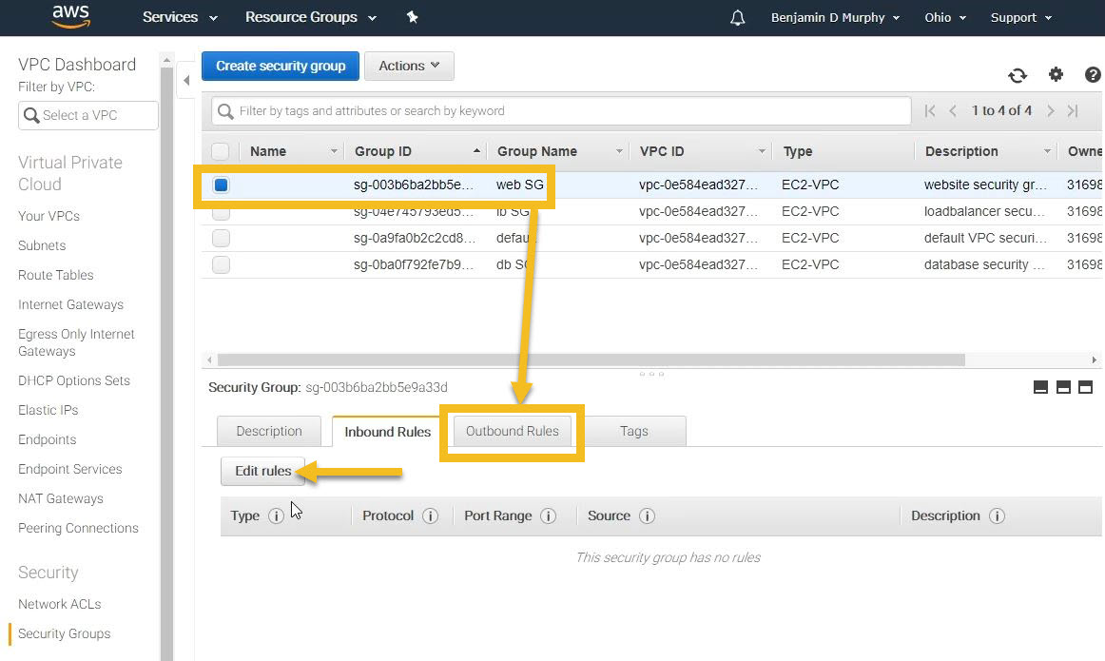Refresh the security groups list
Viewport: 1105px width, 661px height.
point(1017,75)
